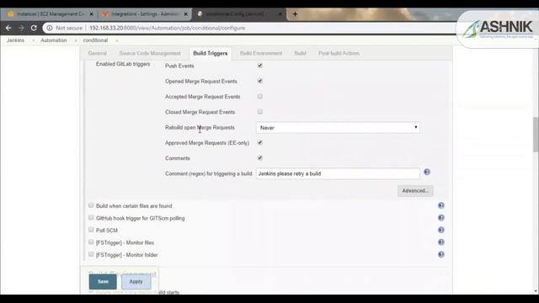Click the comment regex input field
Screen dimensions: 539x303
[338, 173]
